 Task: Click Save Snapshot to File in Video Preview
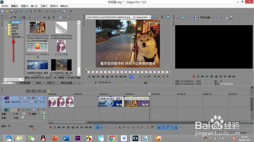pos(231,17)
